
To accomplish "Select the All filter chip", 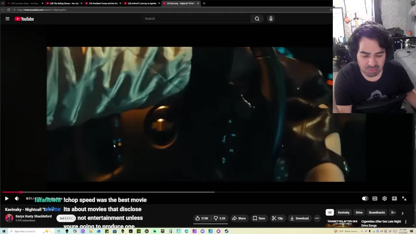I will 330,213.
